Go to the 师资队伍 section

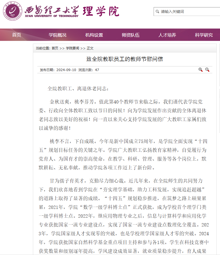(x=131, y=35)
